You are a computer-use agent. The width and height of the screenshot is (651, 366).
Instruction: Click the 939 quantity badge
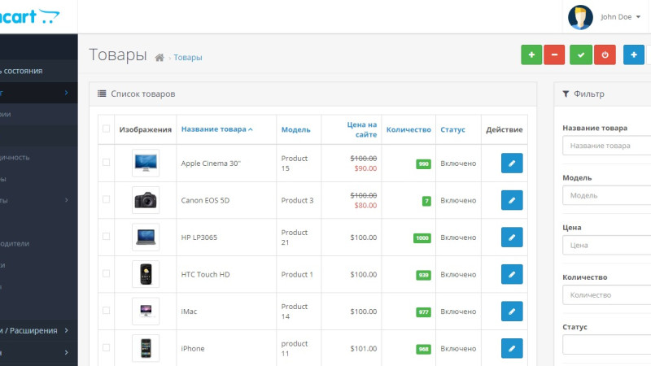click(x=423, y=275)
